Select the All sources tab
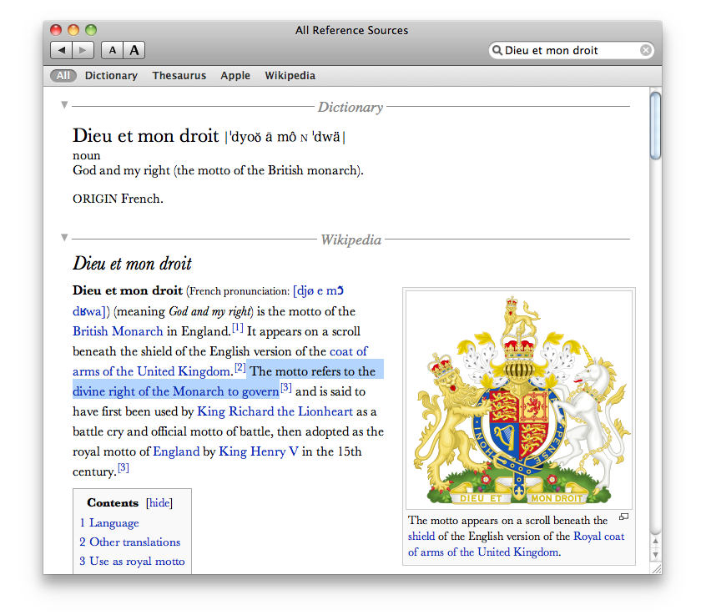701x615 pixels. click(63, 76)
